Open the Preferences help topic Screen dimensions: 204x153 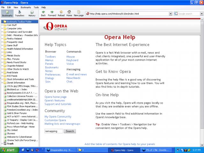click(53, 75)
